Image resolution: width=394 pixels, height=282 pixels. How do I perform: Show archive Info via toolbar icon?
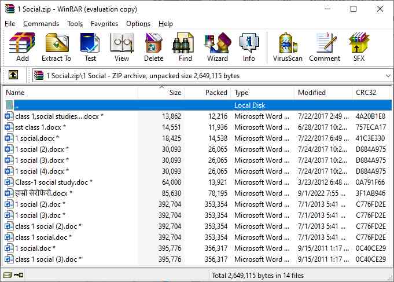click(249, 47)
